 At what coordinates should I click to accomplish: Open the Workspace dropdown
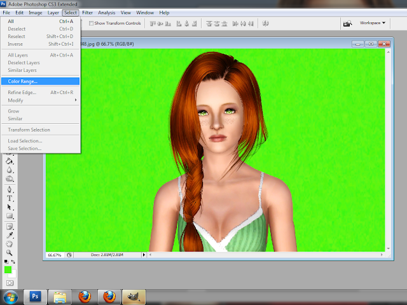pyautogui.click(x=373, y=23)
